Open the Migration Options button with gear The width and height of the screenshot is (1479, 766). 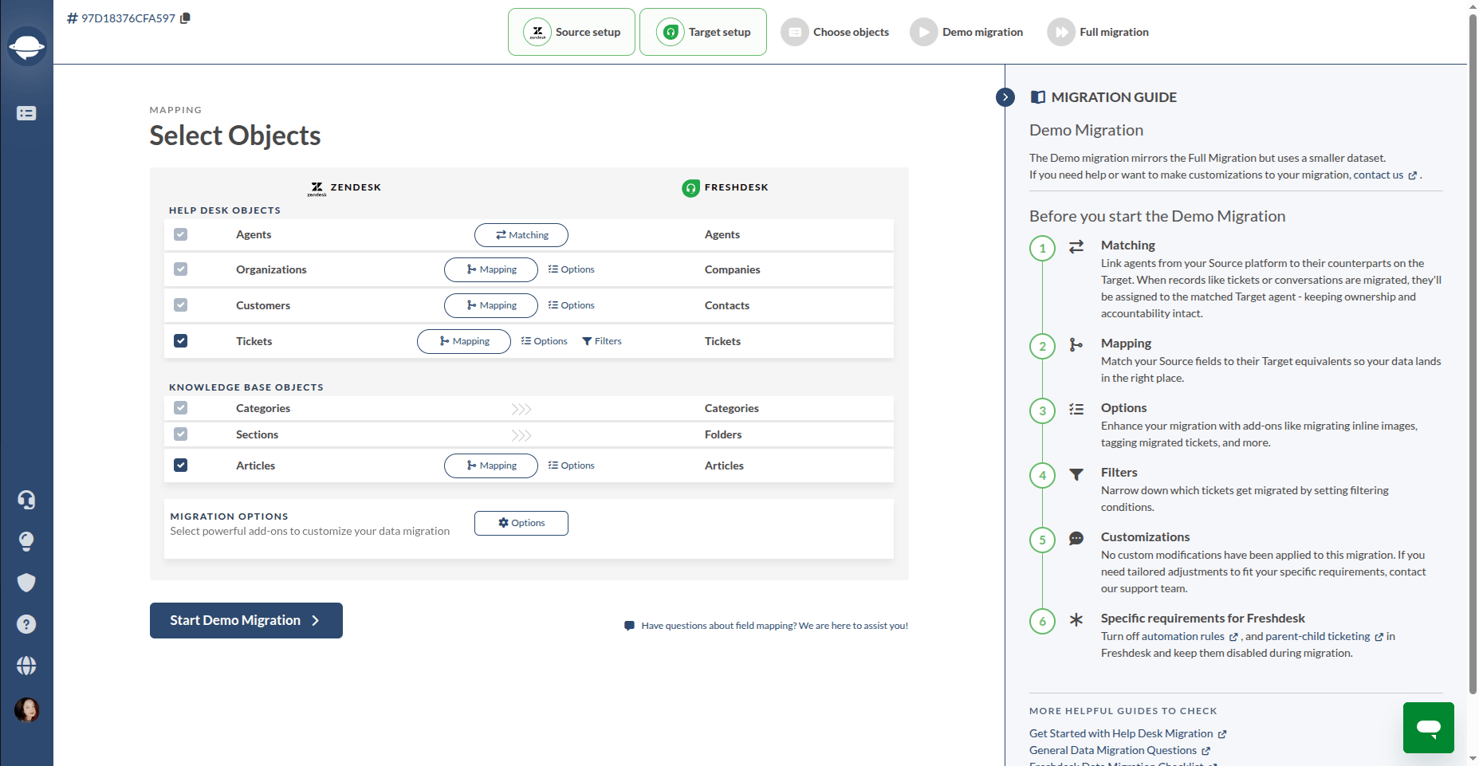tap(521, 524)
